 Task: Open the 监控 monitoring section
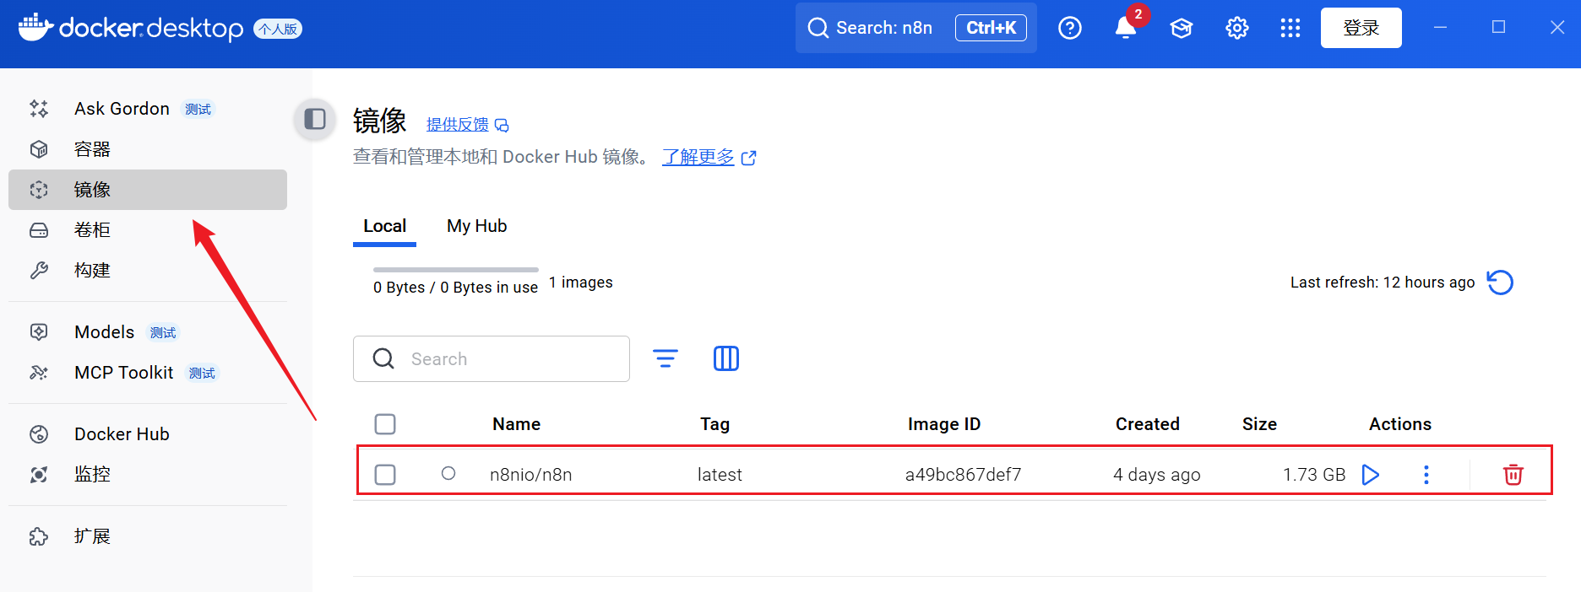[x=148, y=475]
